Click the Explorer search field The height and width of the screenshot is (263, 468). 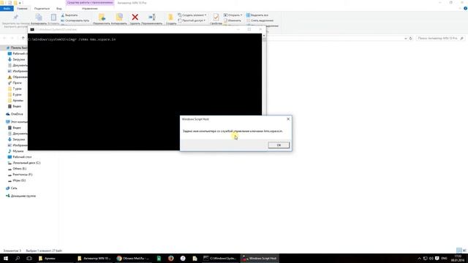tap(440, 38)
